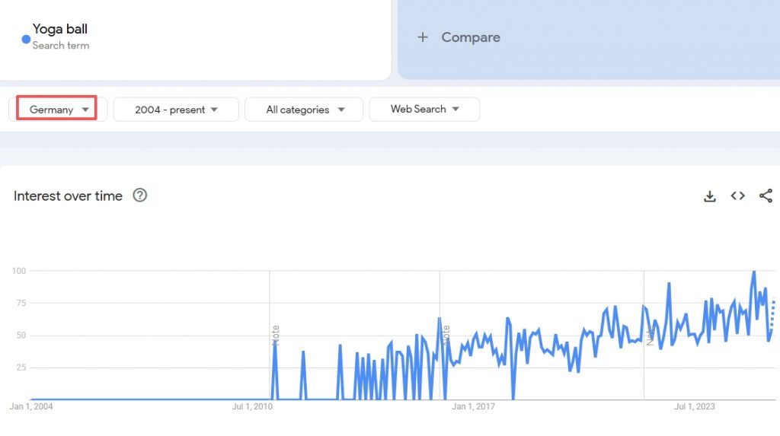This screenshot has width=780, height=436.
Task: Click the dotted forecast segment of line
Action: (x=773, y=313)
